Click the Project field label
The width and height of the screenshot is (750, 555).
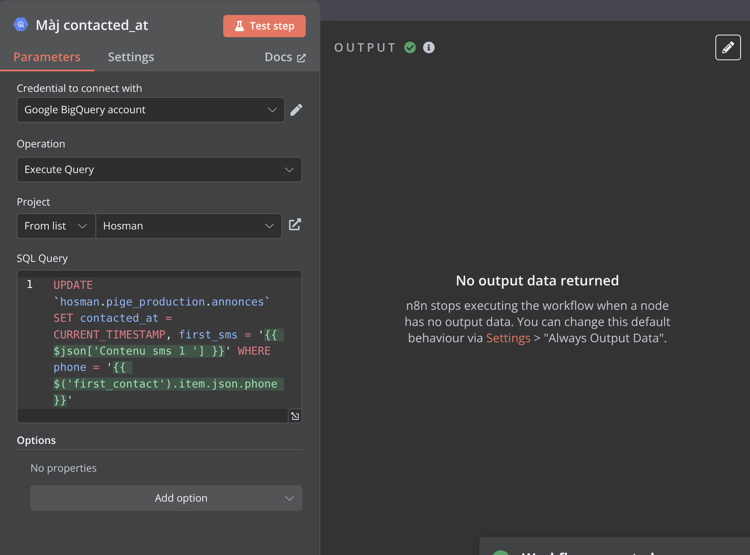[33, 202]
